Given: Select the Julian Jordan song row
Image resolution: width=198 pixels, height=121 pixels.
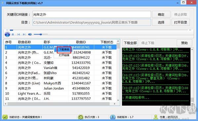Looking at the screenshot, I should tap(60, 88).
